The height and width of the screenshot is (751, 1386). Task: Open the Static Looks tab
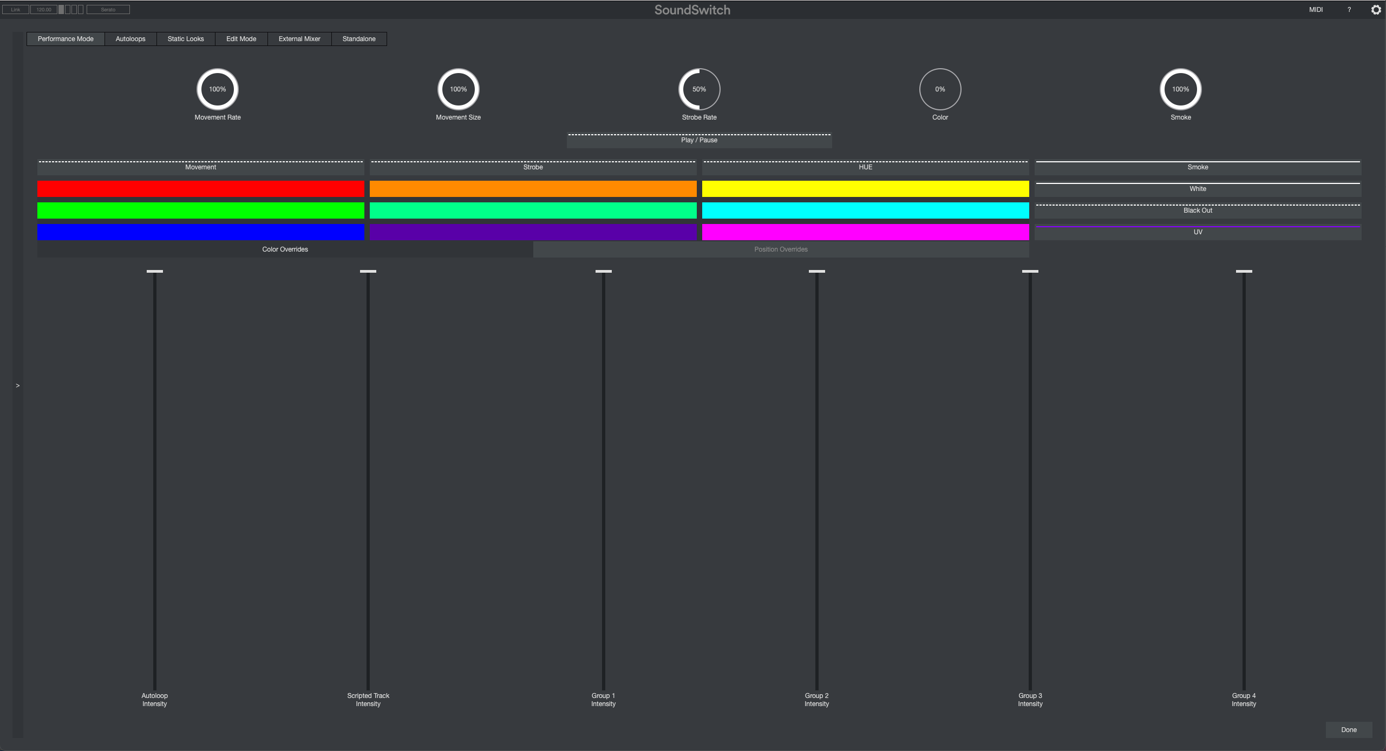pos(186,39)
